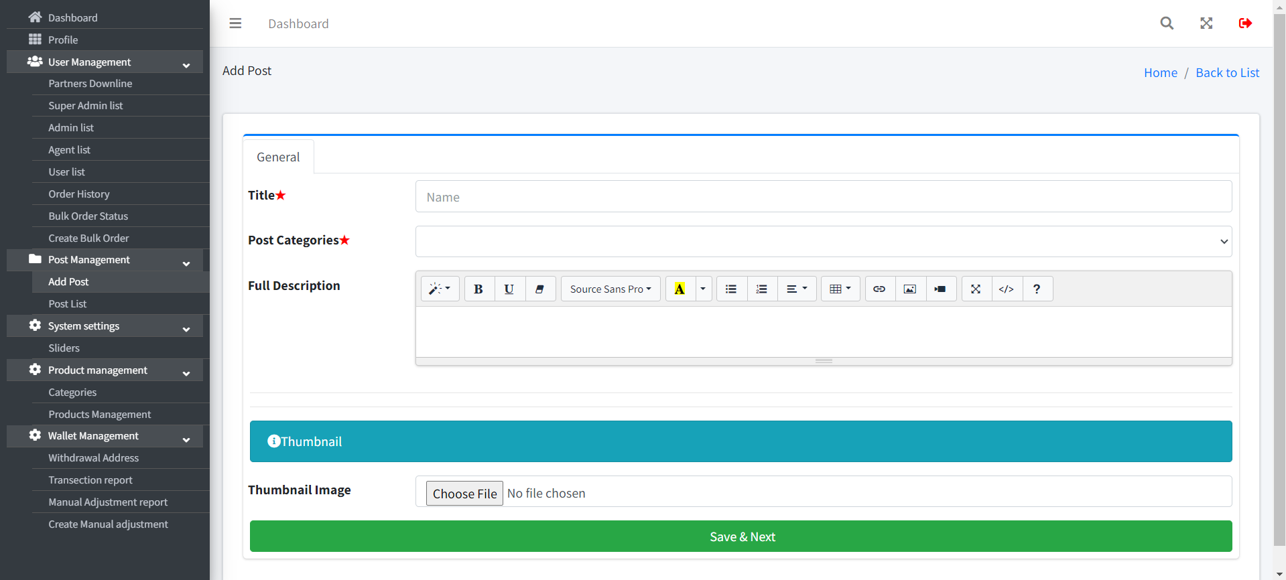Click the editor help question mark
Screen dimensions: 1286x580
pos(1037,289)
